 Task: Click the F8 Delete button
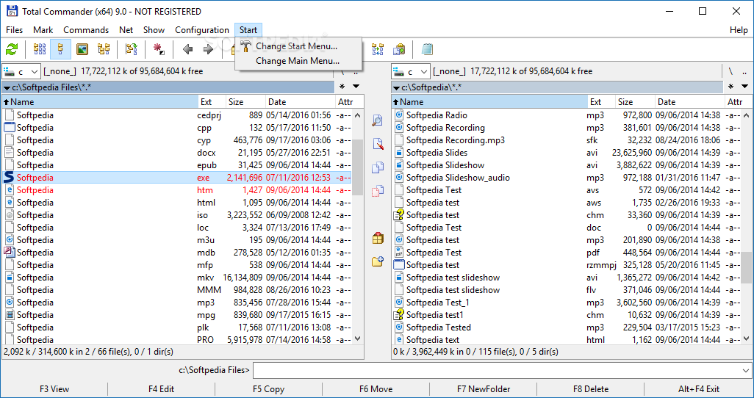coord(591,389)
